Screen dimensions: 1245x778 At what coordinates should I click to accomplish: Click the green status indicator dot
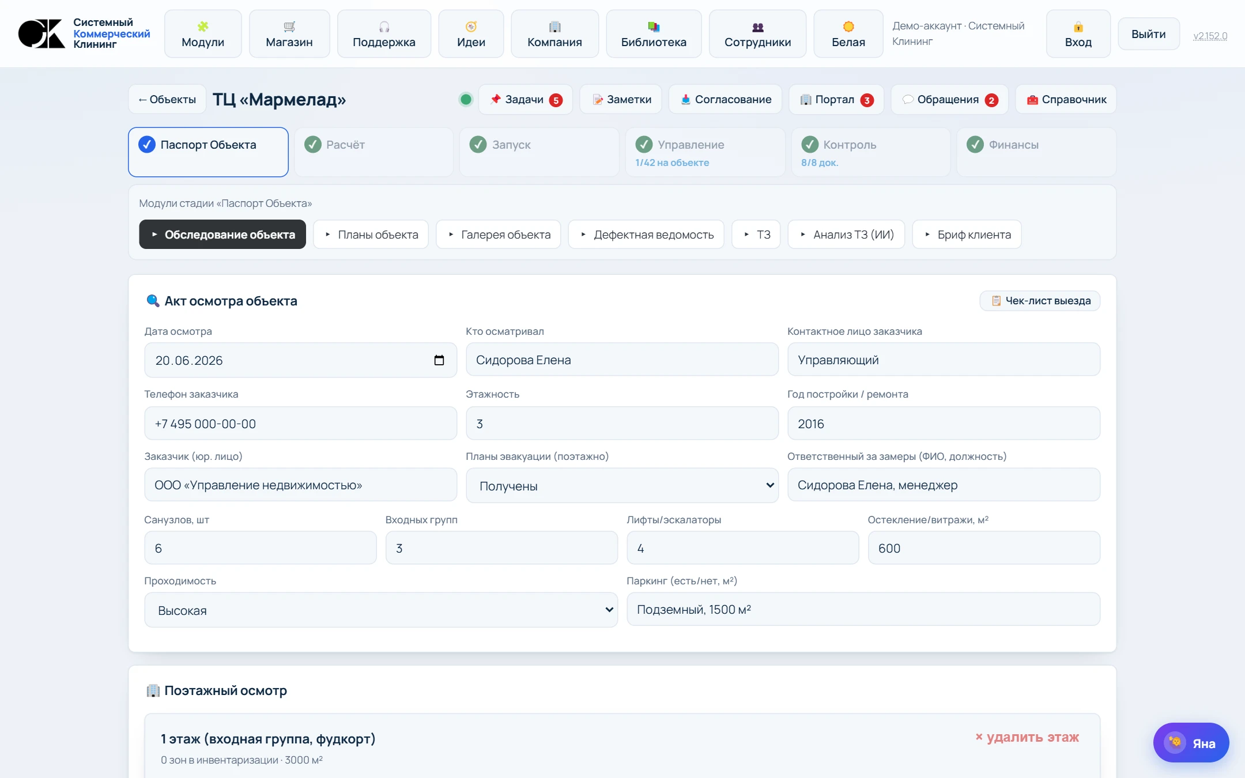coord(466,99)
